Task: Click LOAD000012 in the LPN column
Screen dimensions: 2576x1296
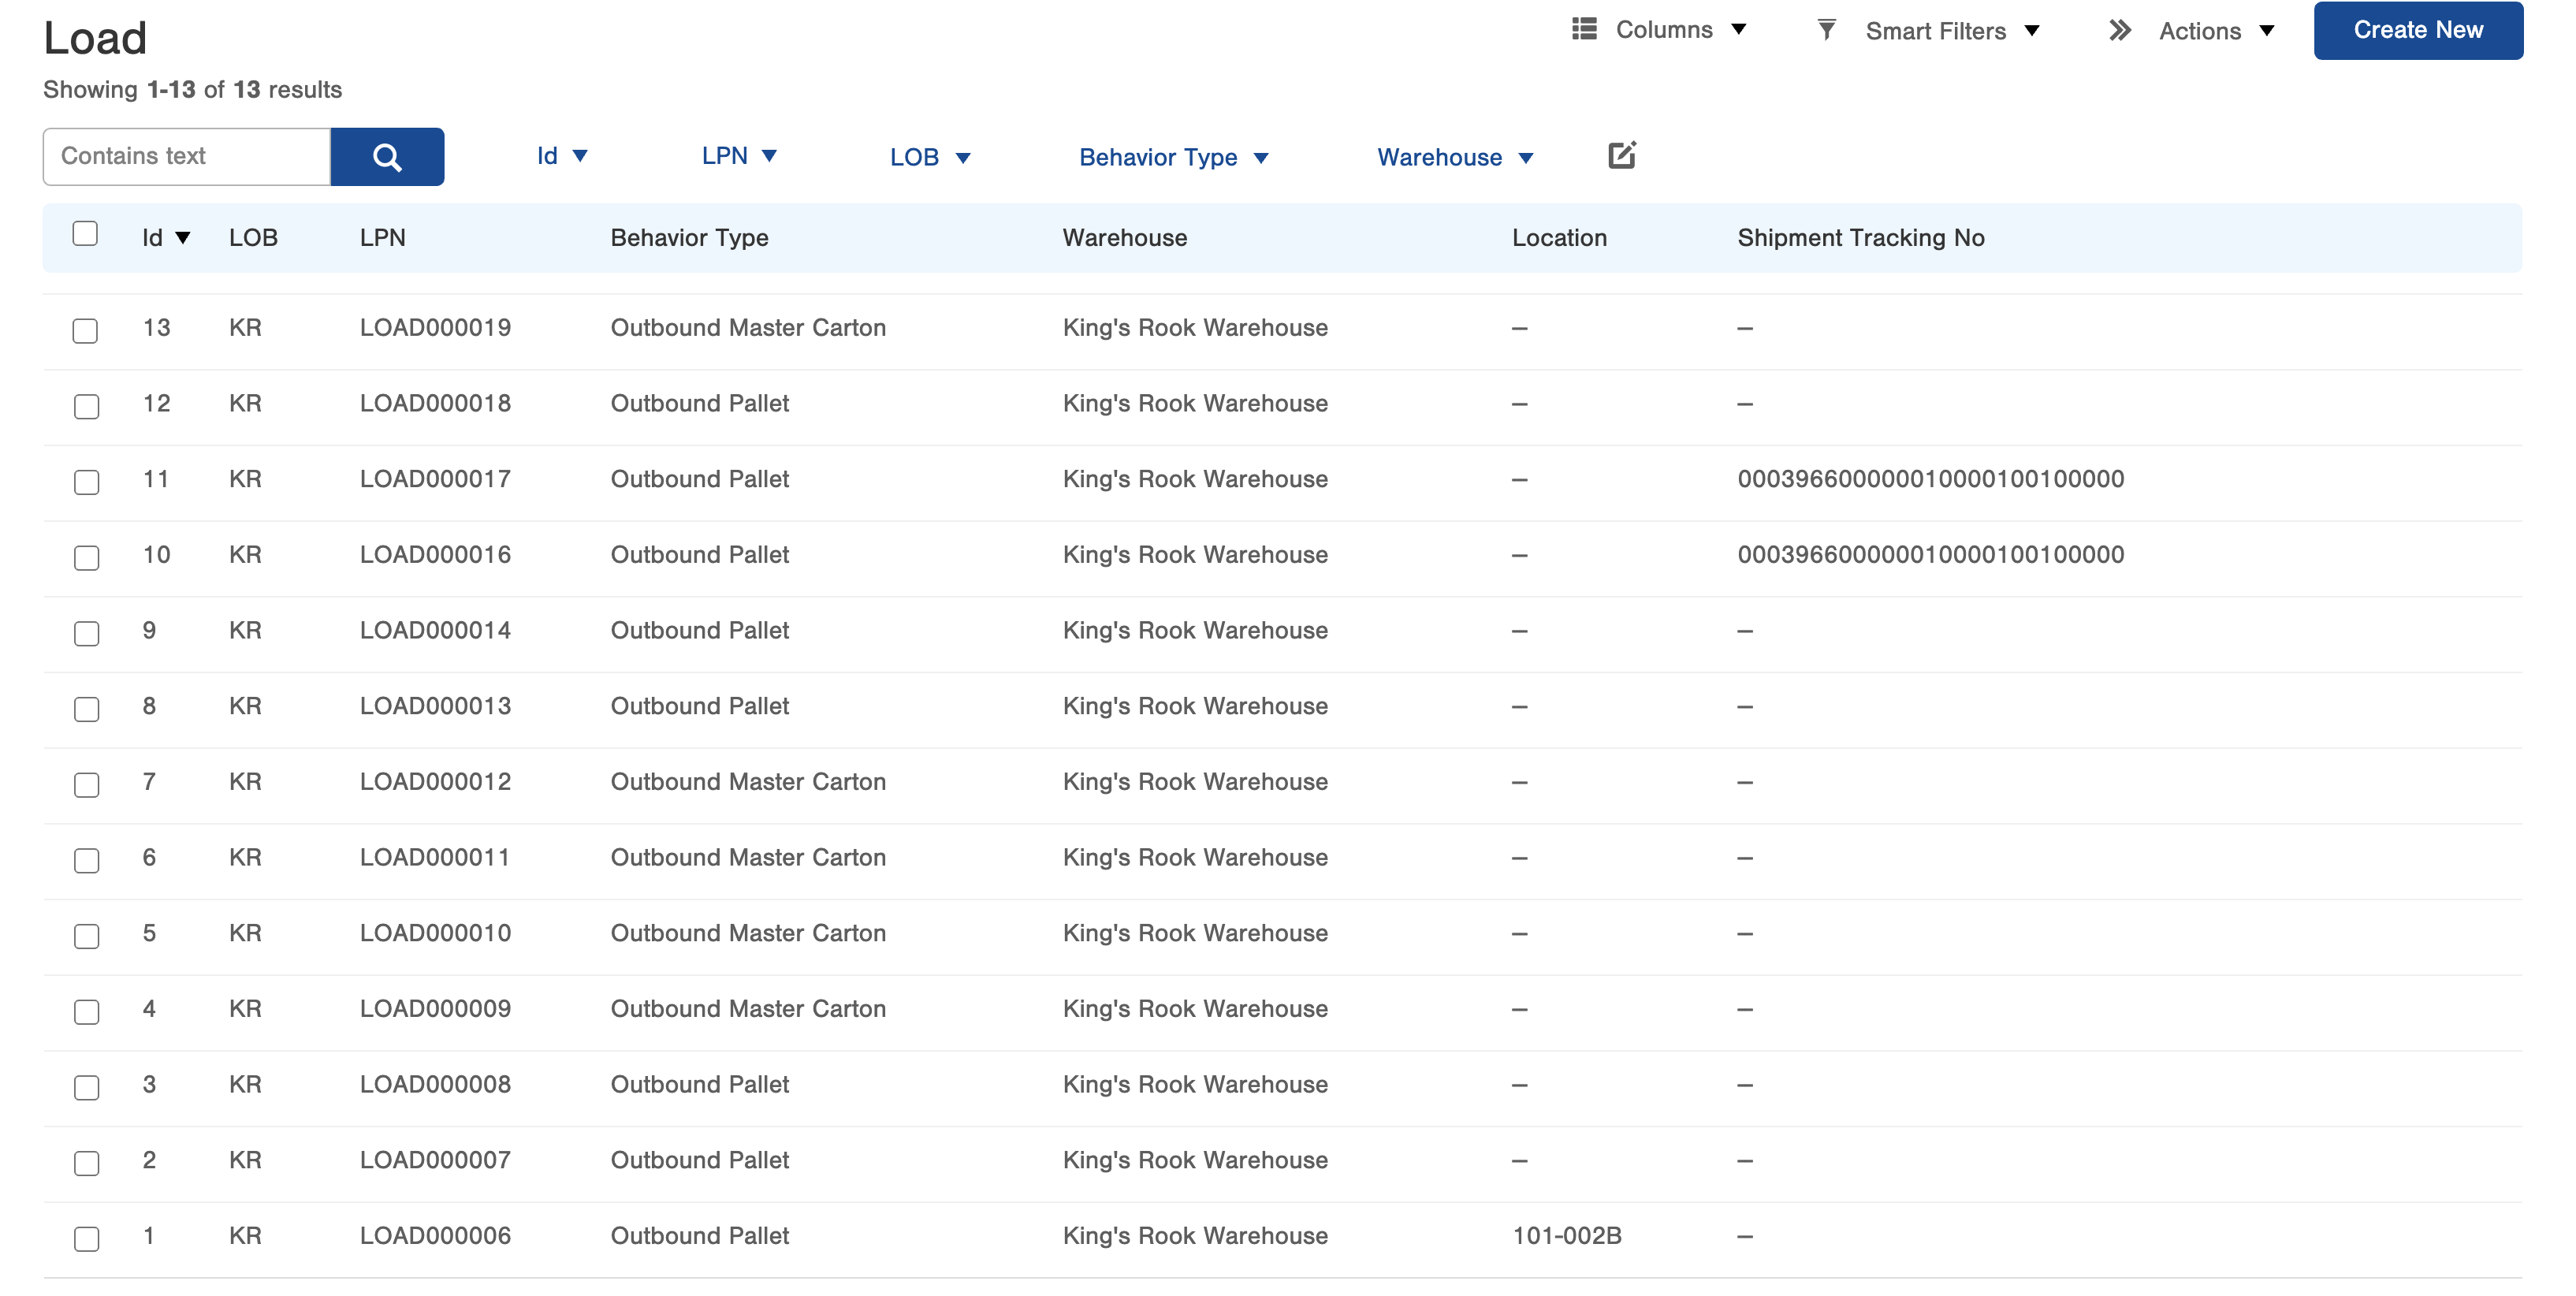Action: tap(435, 782)
